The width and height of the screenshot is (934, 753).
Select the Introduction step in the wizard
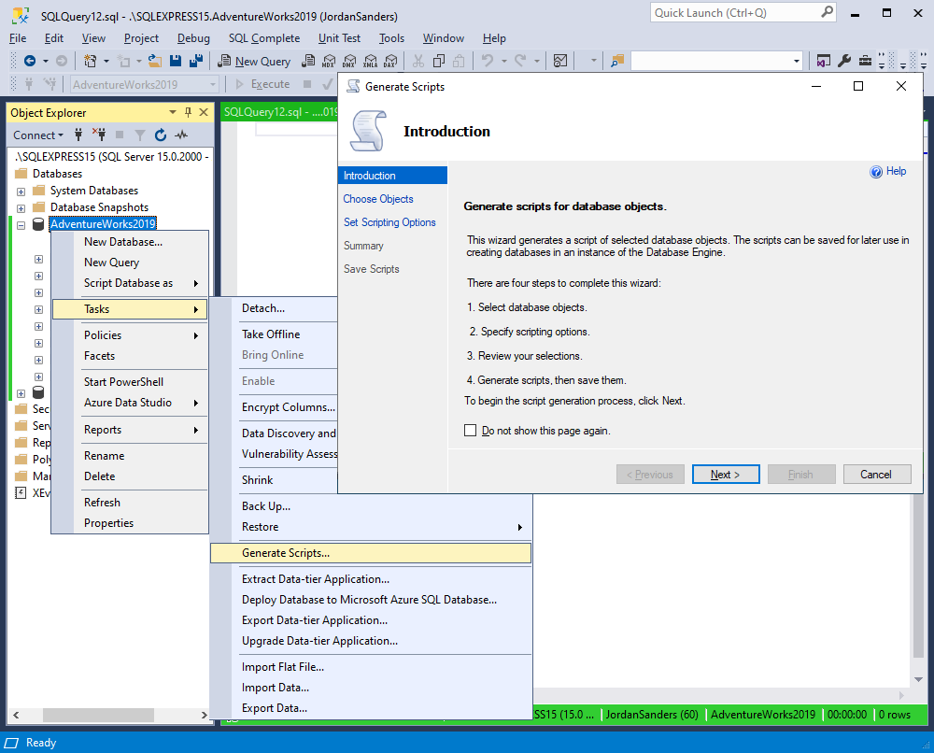pyautogui.click(x=392, y=176)
